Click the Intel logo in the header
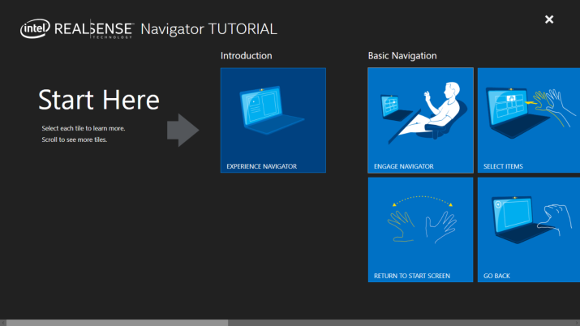580x326 pixels. (34, 29)
